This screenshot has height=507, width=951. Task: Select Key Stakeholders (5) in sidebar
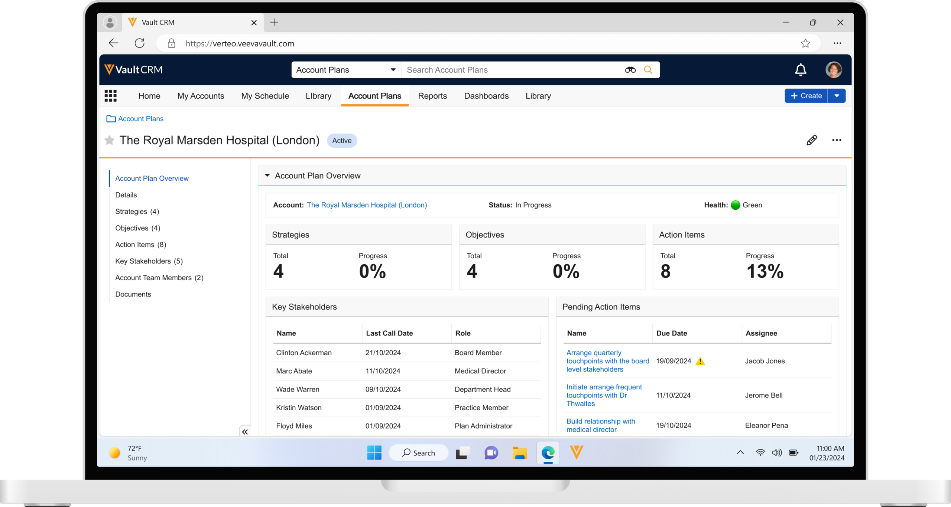(x=149, y=261)
